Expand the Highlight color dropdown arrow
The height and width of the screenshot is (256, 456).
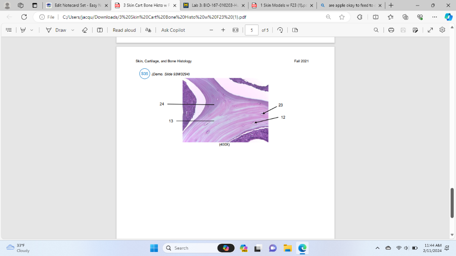pos(31,30)
